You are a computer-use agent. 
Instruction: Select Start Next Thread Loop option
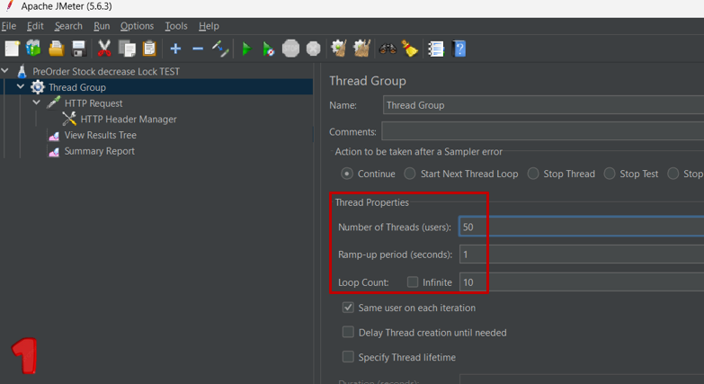(x=410, y=174)
